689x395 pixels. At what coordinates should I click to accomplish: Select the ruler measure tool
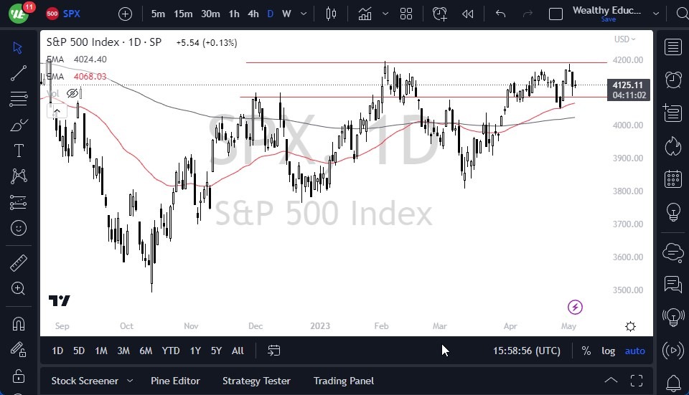(19, 263)
